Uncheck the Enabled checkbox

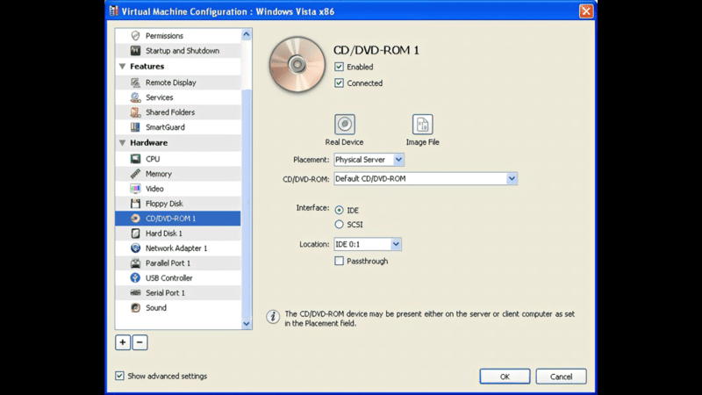click(x=339, y=67)
